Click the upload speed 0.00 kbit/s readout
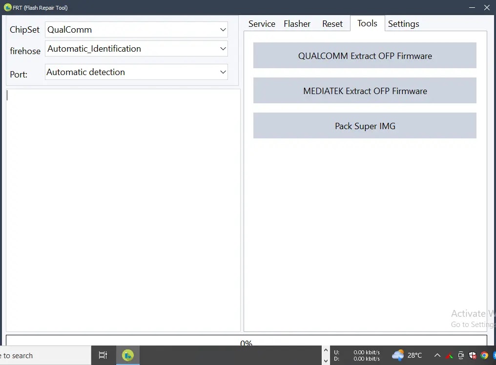The height and width of the screenshot is (365, 496). (367, 352)
